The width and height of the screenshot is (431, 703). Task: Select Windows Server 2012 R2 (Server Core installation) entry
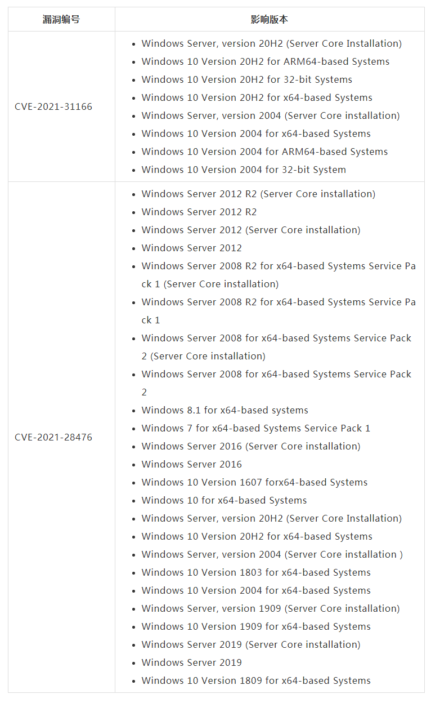point(258,194)
